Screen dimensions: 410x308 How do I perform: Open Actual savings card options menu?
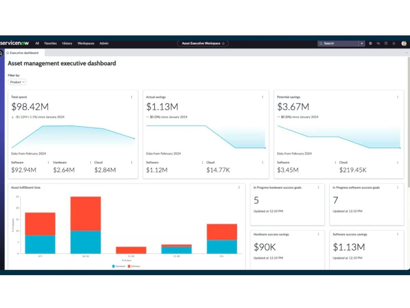(262, 97)
